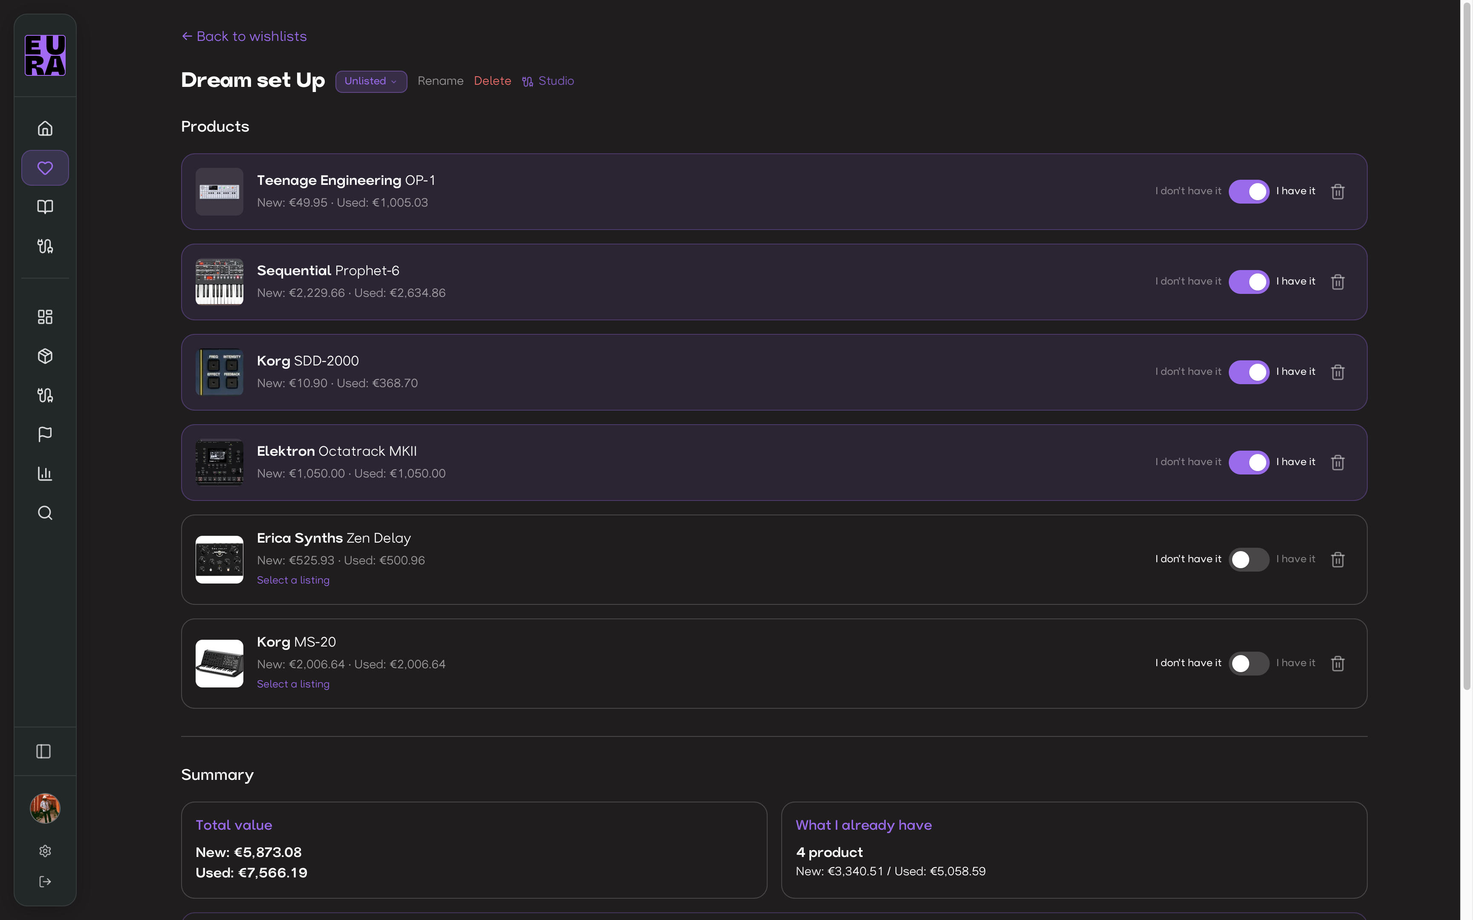This screenshot has height=920, width=1473.
Task: Open the cube products icon in sidebar
Action: pos(45,356)
